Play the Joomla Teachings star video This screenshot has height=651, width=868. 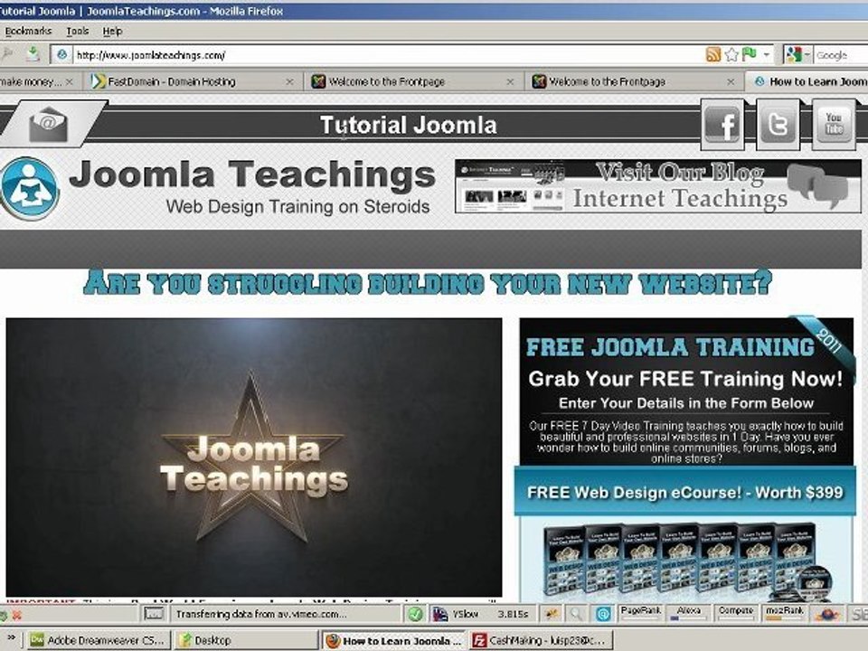[254, 457]
